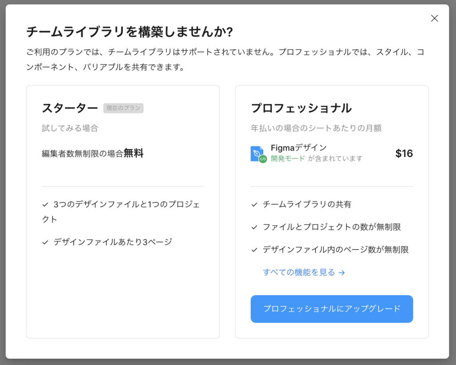Viewport: 456px width, 365px height.
Task: Click the checkmark beside チームライブラリの共有
Action: pyautogui.click(x=254, y=205)
